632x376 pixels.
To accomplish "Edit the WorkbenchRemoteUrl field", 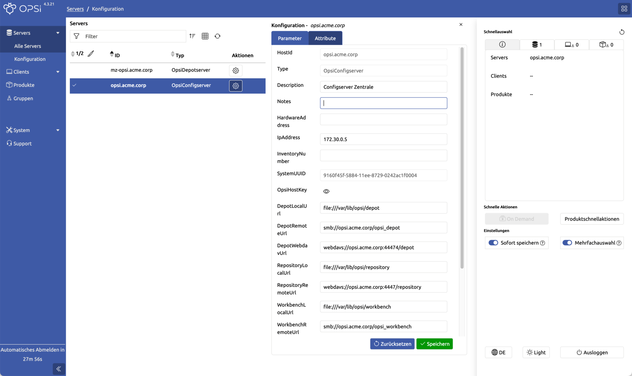I will 383,326.
